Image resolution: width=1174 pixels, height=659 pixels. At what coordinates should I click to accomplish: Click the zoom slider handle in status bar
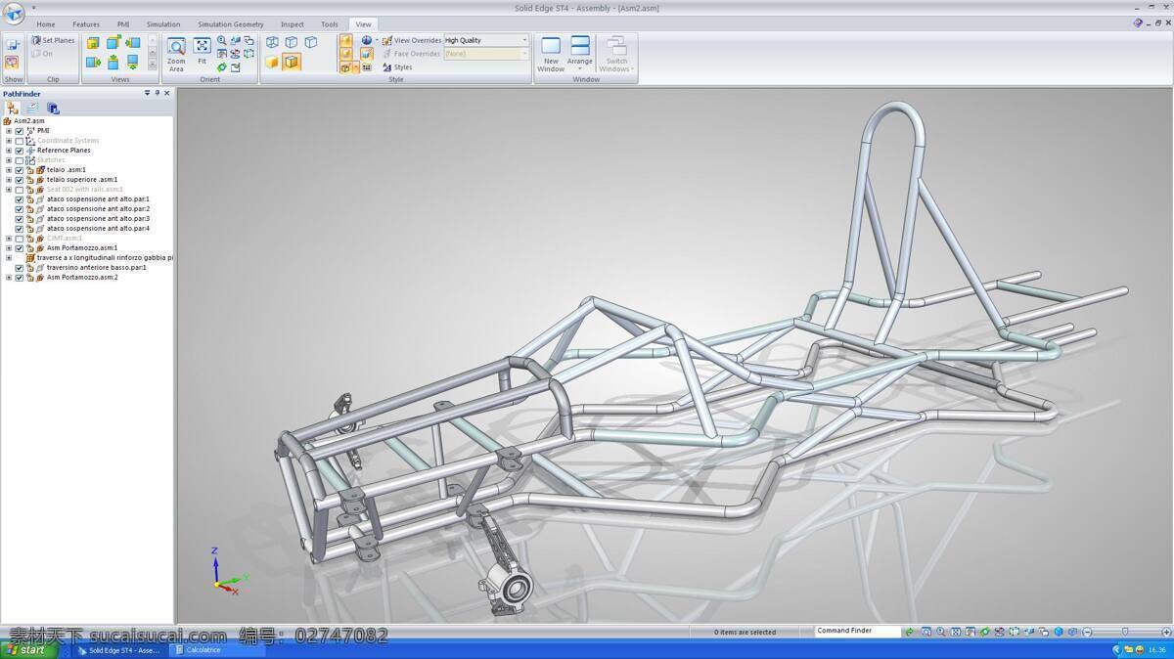1125,632
